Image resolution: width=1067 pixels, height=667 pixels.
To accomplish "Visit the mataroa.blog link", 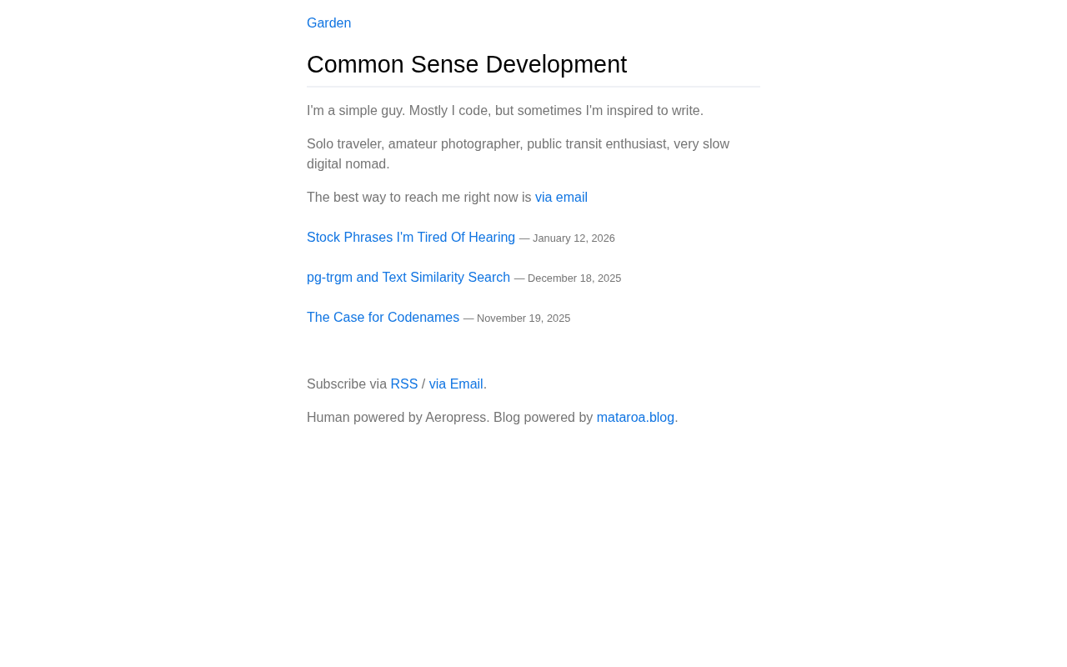I will click(x=635, y=418).
